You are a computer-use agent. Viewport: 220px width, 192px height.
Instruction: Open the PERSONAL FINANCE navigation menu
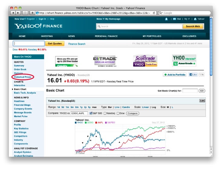tap(106, 36)
